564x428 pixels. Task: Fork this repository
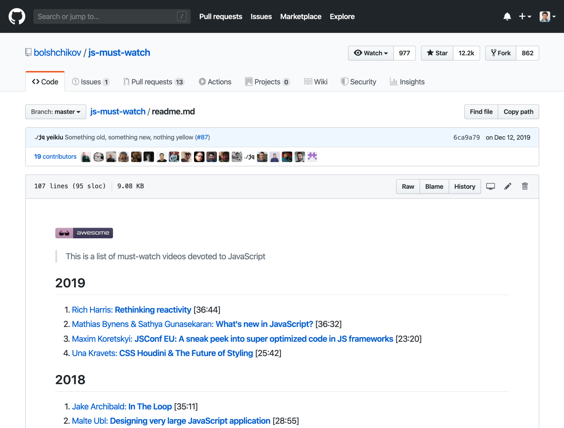[501, 53]
